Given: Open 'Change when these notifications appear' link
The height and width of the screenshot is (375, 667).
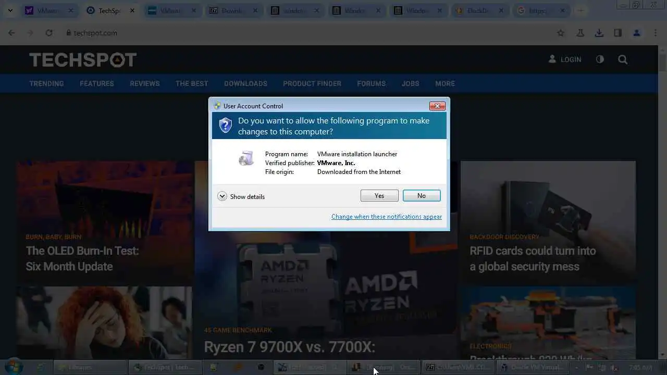Looking at the screenshot, I should (387, 217).
